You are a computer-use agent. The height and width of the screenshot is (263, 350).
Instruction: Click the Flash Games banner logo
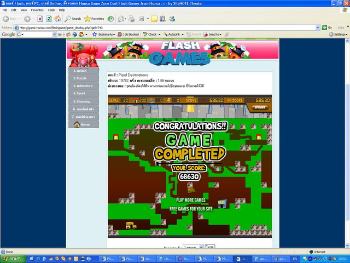[x=180, y=53]
